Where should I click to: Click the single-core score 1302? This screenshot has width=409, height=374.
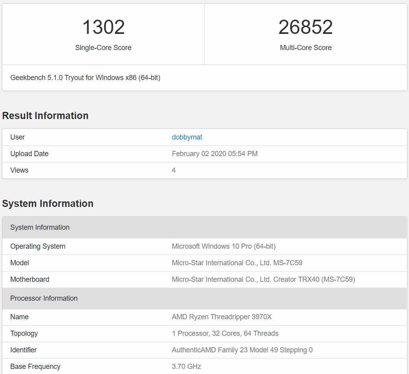103,27
